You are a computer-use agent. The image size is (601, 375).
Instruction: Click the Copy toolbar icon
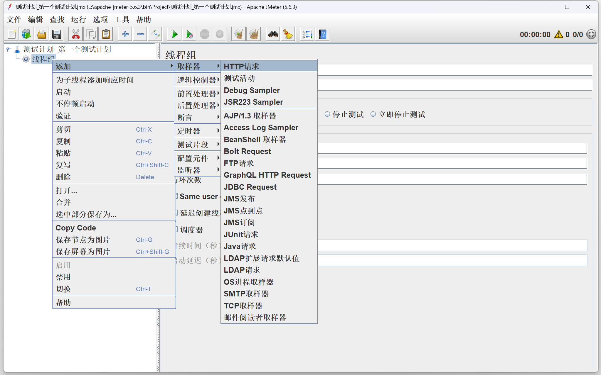click(91, 34)
